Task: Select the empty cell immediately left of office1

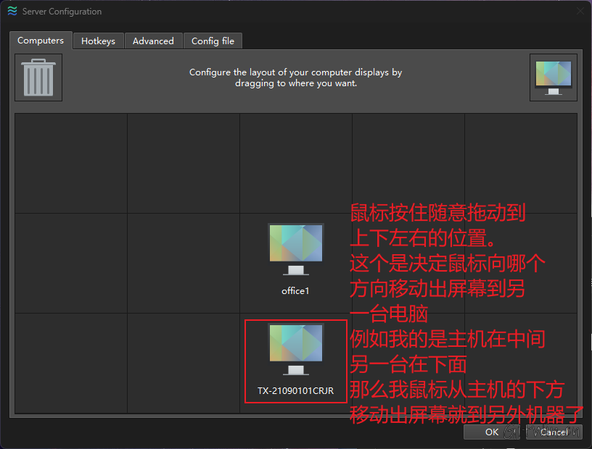Action: pos(184,263)
